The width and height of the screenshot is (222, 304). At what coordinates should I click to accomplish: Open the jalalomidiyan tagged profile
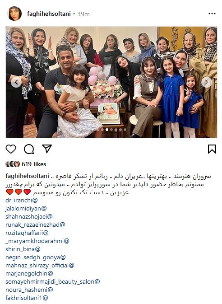(26, 208)
